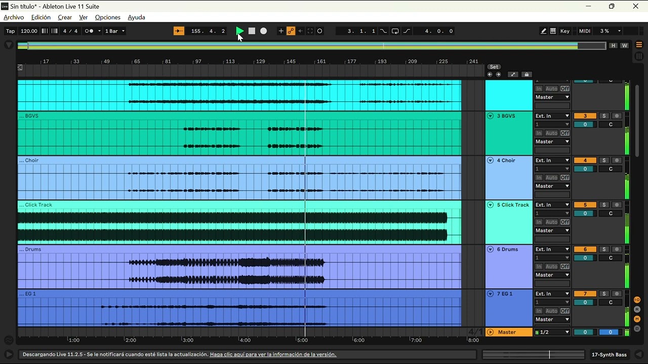Toggle the Lock Envelopes button
The image size is (648, 364).
coord(526,74)
